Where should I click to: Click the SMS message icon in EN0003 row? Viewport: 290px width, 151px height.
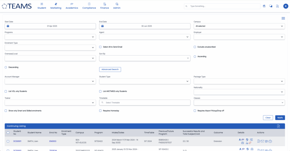pyautogui.click(x=266, y=141)
